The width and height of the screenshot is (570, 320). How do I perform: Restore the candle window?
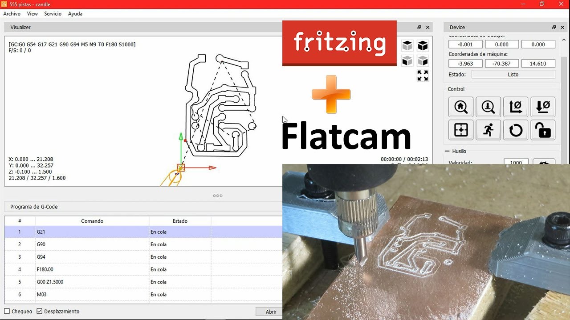tap(542, 4)
